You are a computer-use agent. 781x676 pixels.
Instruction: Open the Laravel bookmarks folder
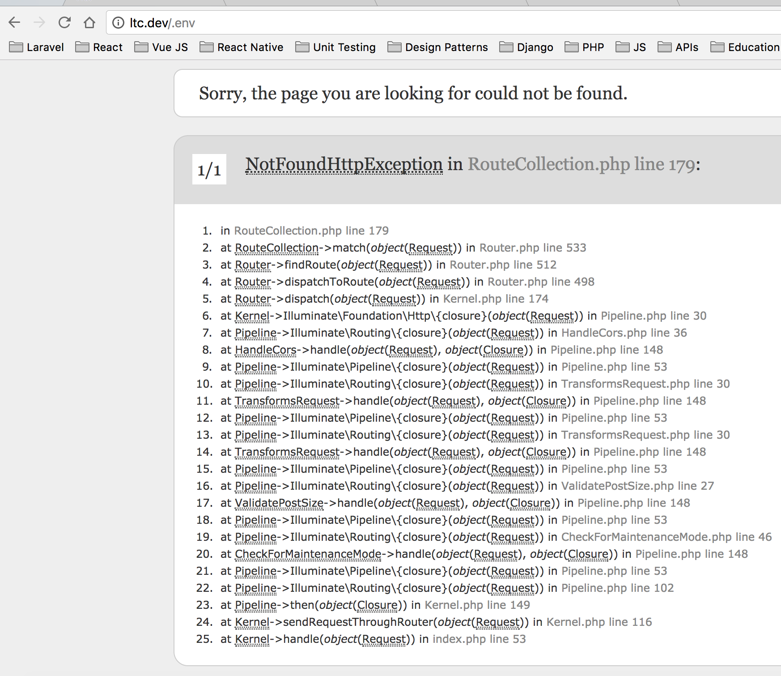tap(37, 47)
